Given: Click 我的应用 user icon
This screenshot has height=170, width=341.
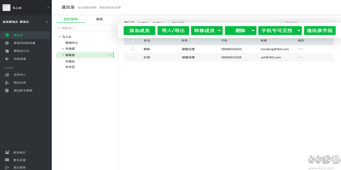Looking at the screenshot, I should 7,83.
